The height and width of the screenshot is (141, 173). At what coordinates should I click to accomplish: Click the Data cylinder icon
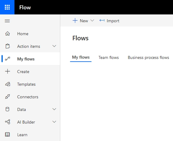[x=8, y=109]
